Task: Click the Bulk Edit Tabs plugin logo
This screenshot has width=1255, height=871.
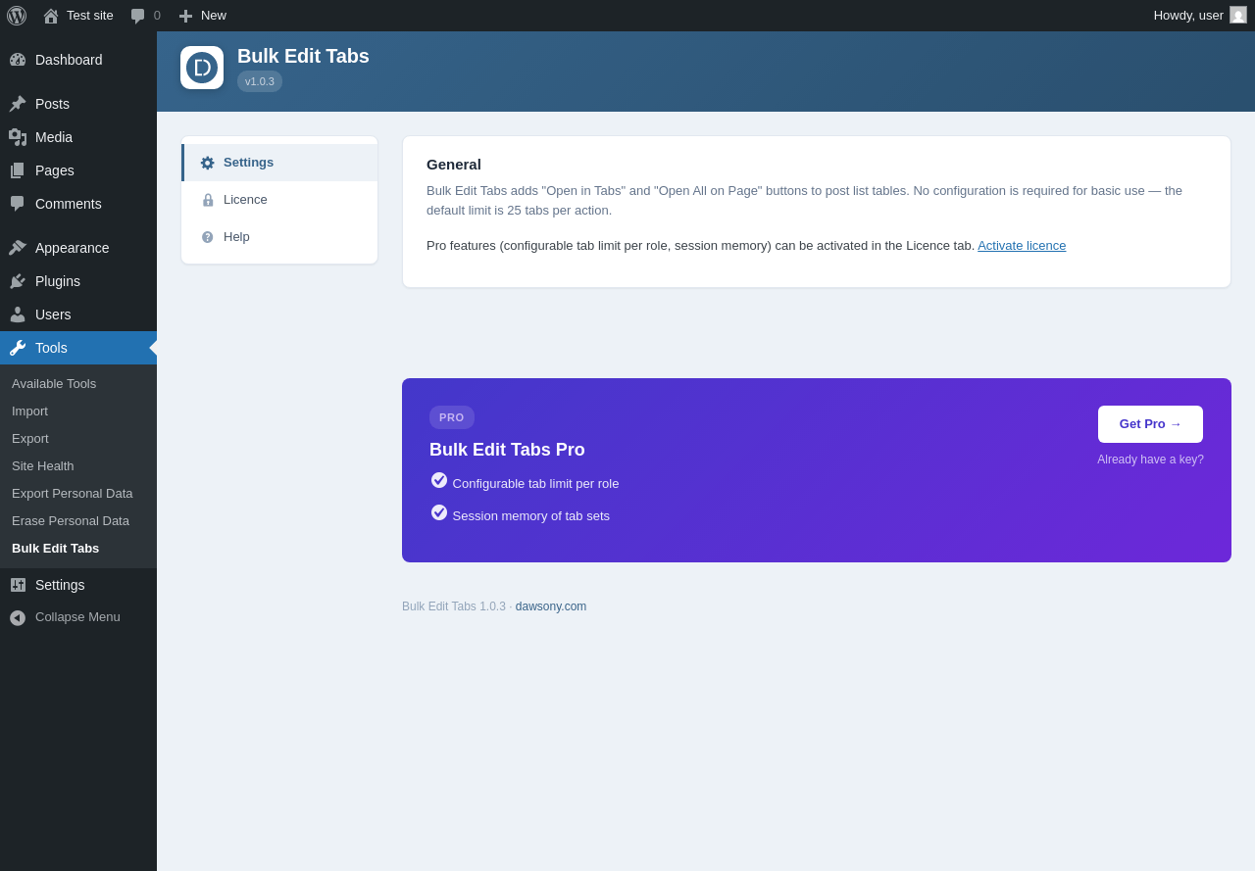Action: (x=202, y=68)
